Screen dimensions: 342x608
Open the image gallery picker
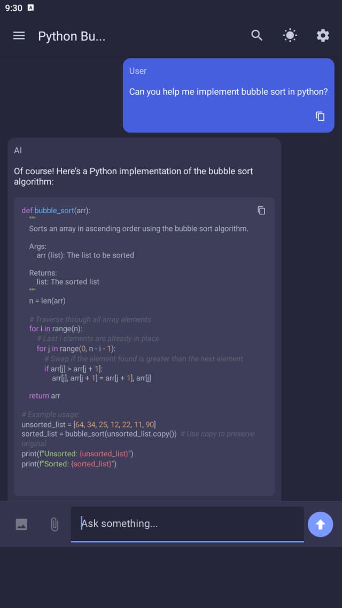(20, 524)
